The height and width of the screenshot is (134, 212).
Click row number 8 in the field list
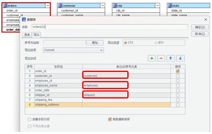click(x=30, y=105)
